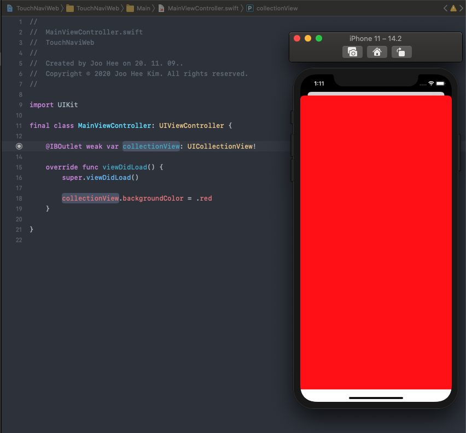Viewport: 466px width, 433px height.
Task: Rotate the simulator device
Action: click(x=401, y=52)
